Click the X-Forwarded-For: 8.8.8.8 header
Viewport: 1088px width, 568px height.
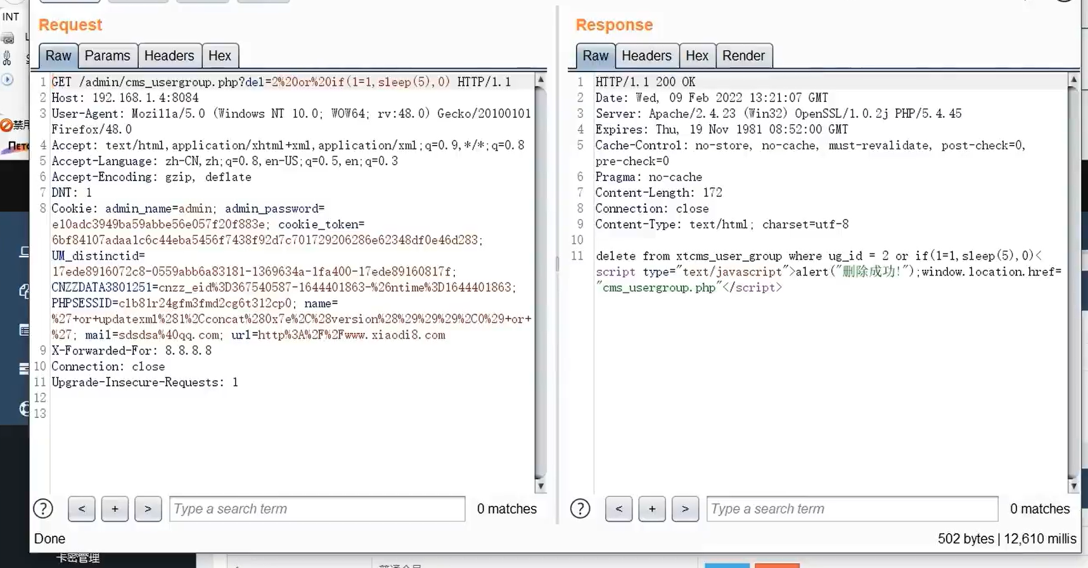tap(132, 350)
